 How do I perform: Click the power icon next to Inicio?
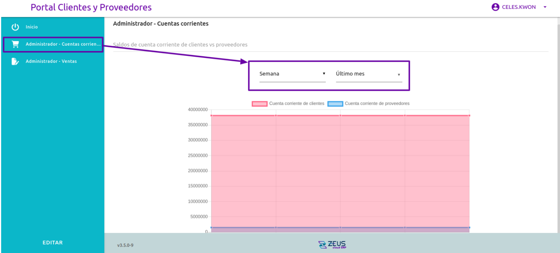tap(15, 27)
